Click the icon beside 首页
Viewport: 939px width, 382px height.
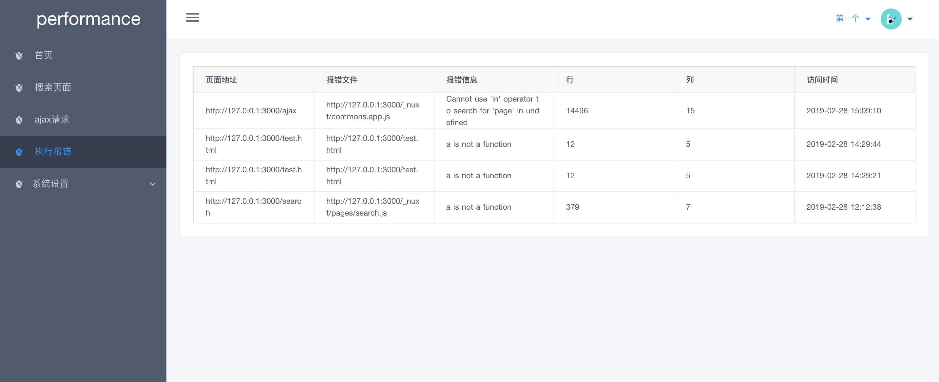coord(19,55)
